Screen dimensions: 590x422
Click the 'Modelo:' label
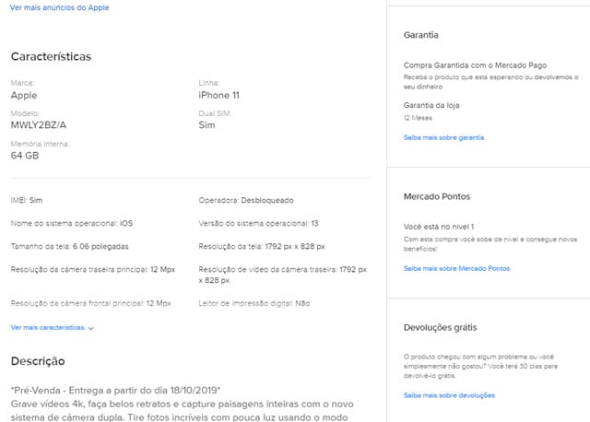tap(25, 113)
